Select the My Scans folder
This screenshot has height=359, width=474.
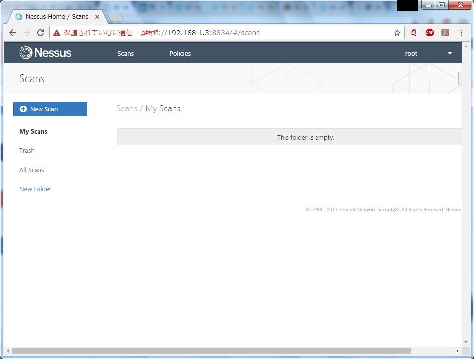tap(33, 131)
